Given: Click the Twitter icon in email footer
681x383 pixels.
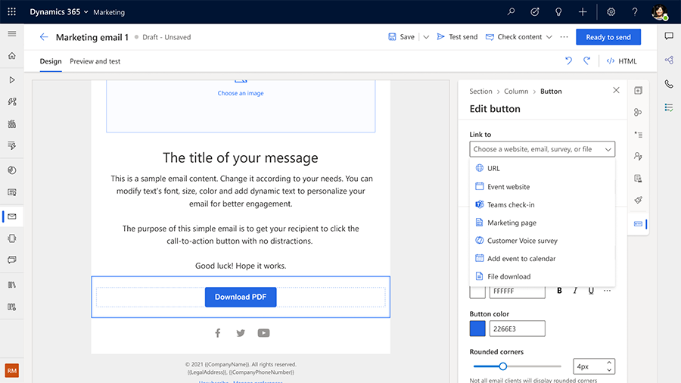Looking at the screenshot, I should click(x=241, y=333).
